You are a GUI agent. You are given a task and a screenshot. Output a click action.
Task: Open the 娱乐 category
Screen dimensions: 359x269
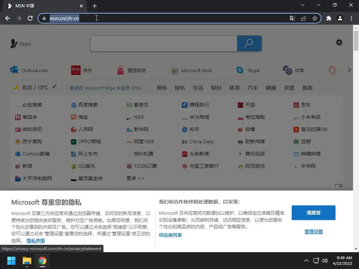click(180, 88)
